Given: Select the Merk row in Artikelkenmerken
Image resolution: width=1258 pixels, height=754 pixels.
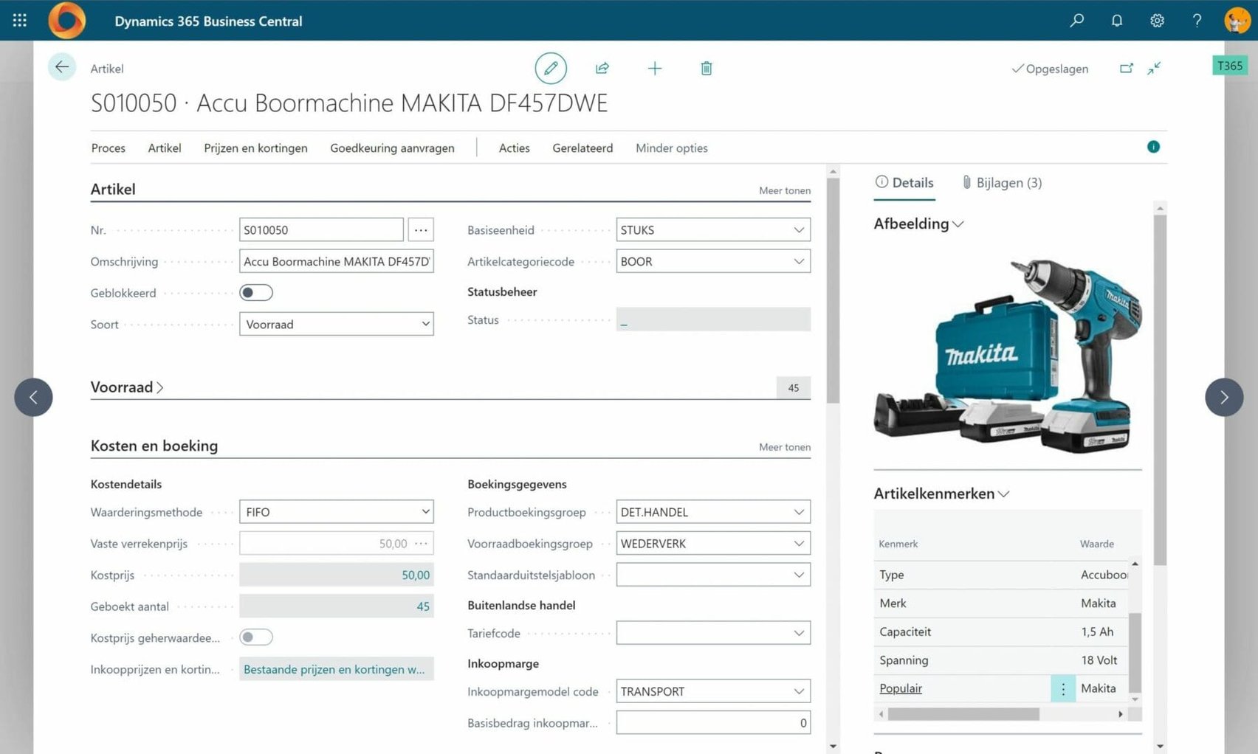Looking at the screenshot, I should click(1000, 603).
